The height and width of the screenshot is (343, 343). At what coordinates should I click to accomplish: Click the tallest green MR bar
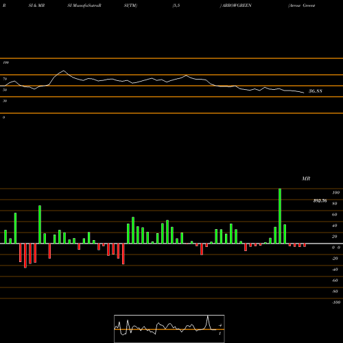280,216
